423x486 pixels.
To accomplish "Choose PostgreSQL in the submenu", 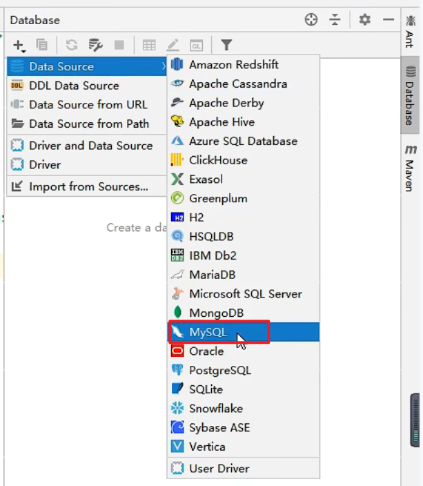I will [244, 370].
